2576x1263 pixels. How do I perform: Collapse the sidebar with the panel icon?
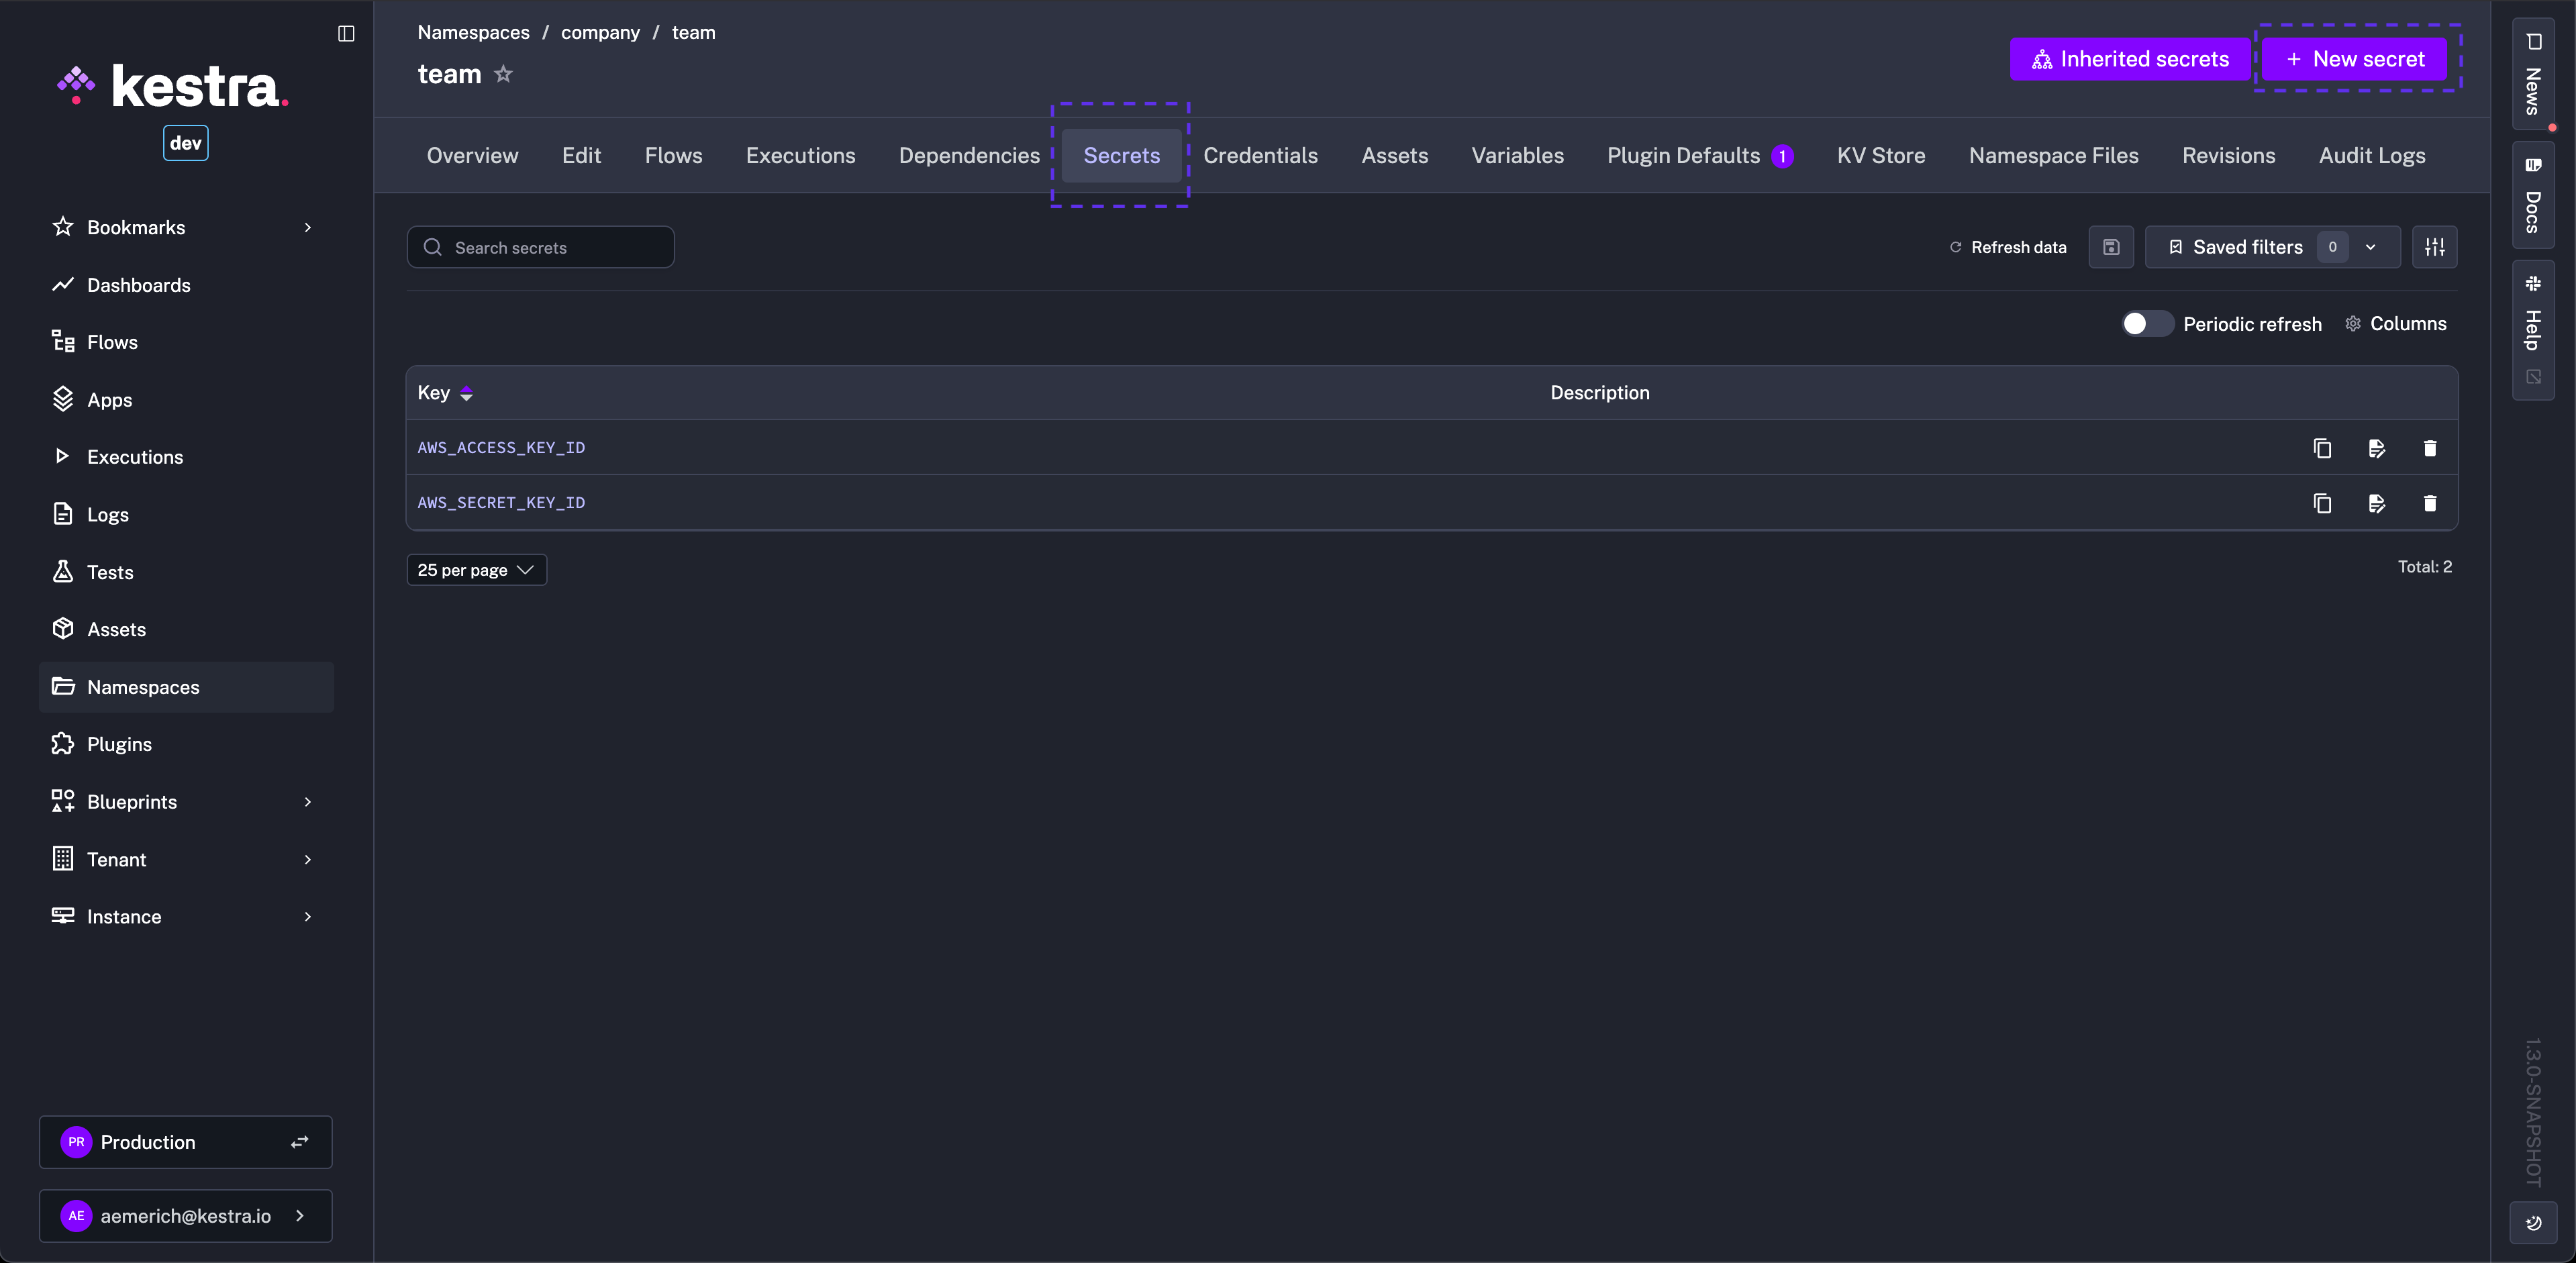(346, 34)
